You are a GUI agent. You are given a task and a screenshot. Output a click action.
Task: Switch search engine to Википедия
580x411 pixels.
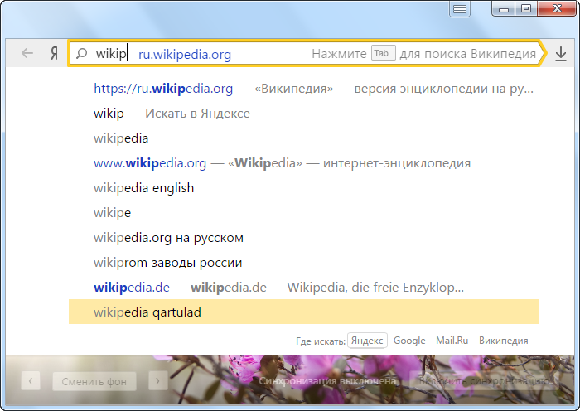tap(504, 341)
